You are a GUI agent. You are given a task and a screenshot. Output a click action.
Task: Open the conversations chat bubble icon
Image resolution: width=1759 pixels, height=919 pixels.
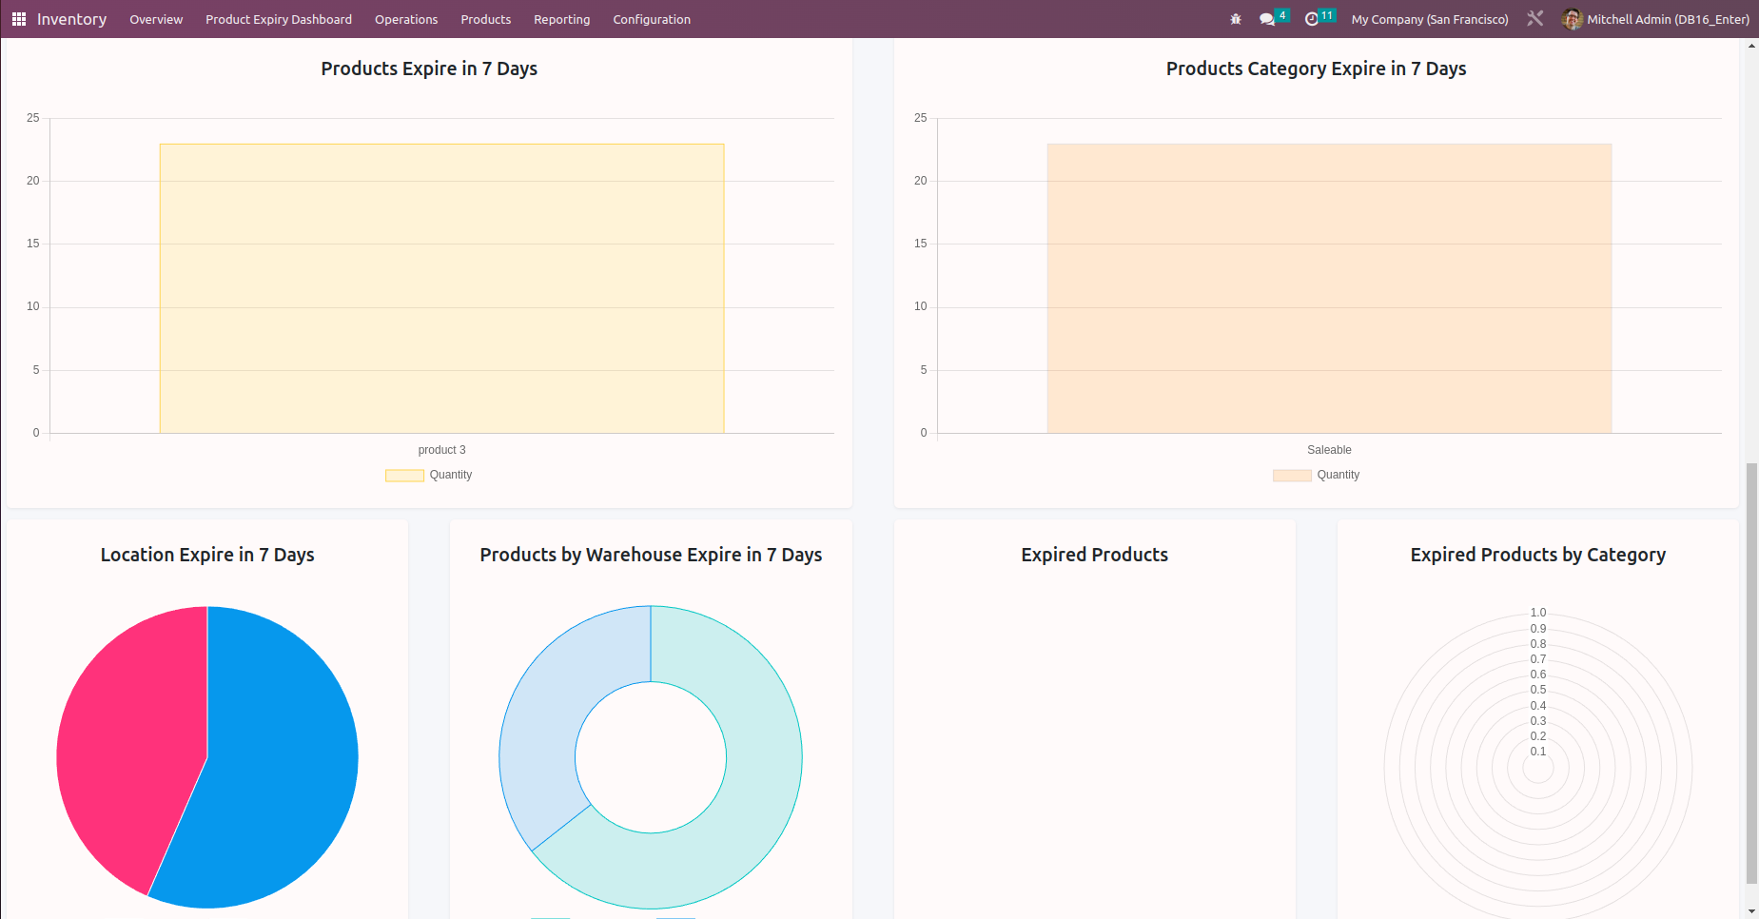[x=1267, y=19]
